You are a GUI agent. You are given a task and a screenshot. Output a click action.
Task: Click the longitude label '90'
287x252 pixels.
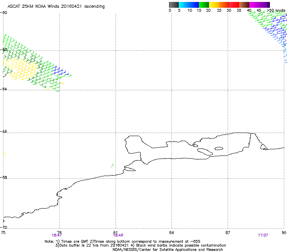coord(284,233)
